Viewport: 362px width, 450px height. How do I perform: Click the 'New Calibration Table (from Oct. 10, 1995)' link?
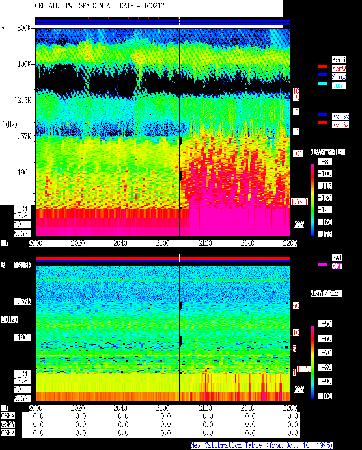262,445
